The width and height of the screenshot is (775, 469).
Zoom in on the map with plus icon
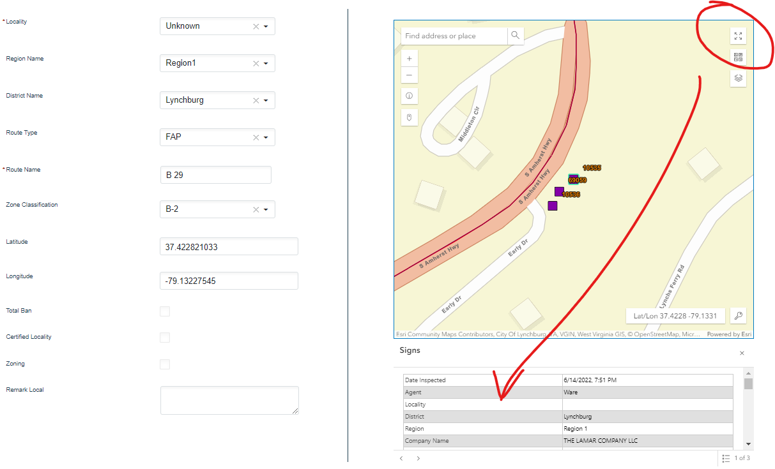tap(409, 58)
